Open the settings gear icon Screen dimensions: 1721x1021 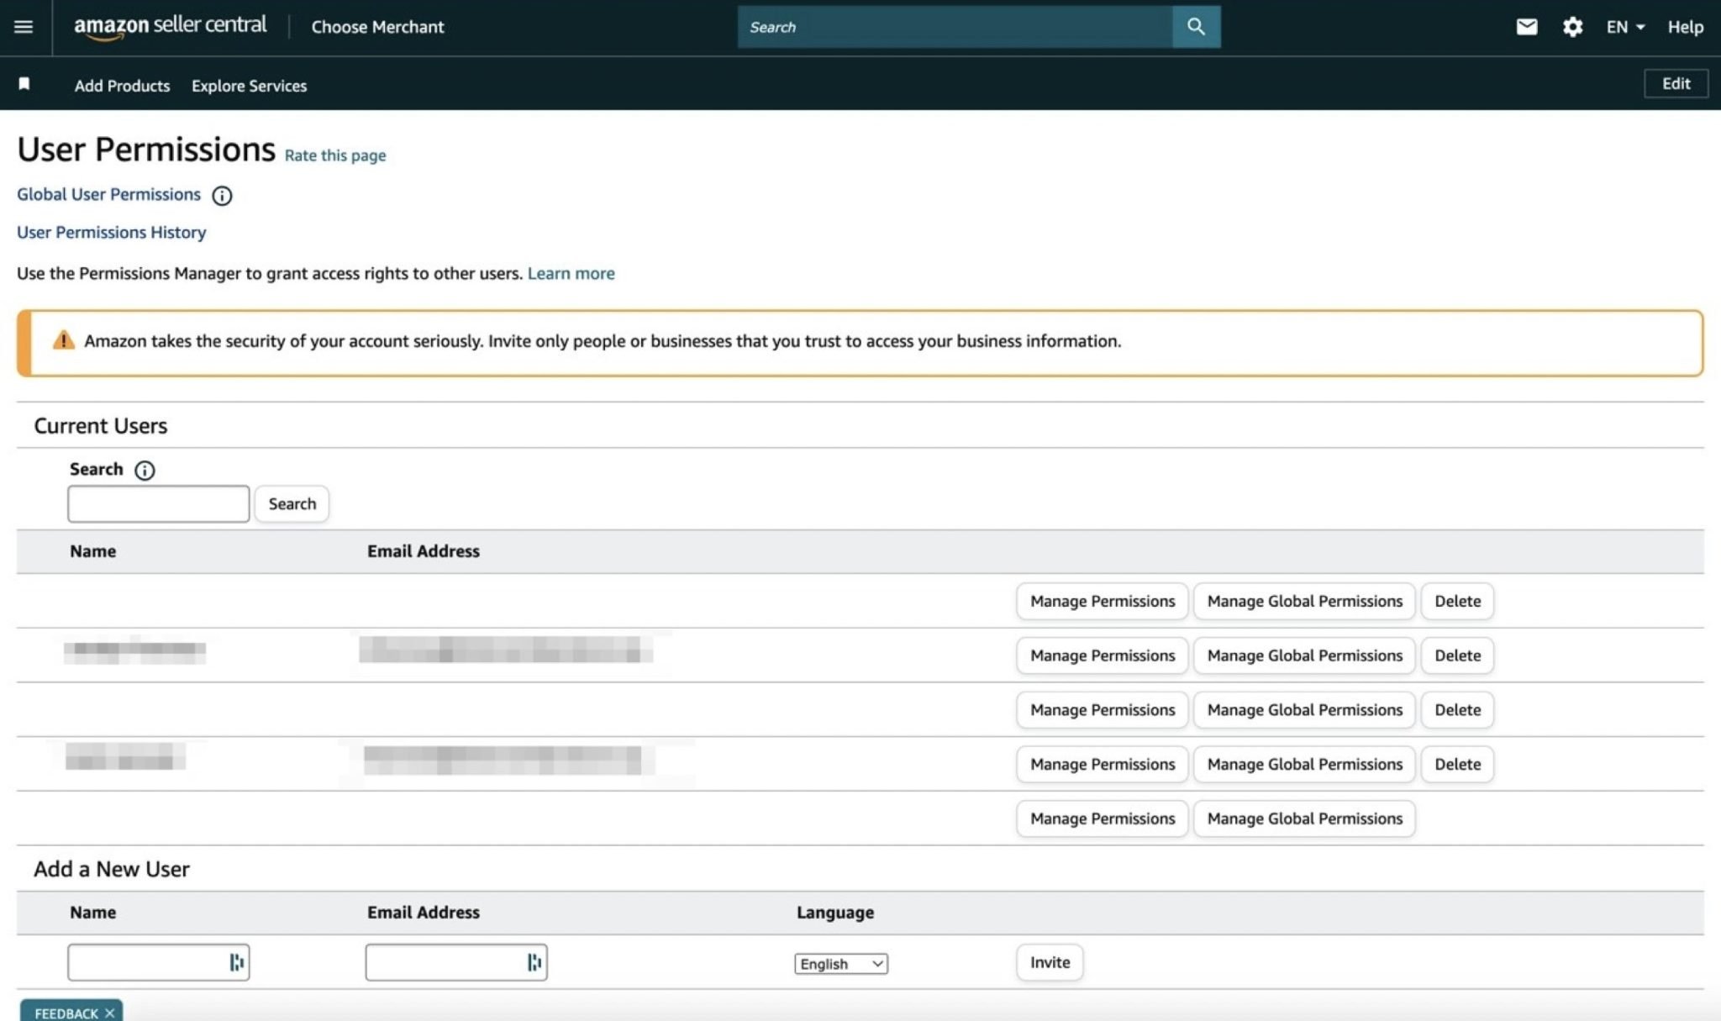pos(1572,27)
